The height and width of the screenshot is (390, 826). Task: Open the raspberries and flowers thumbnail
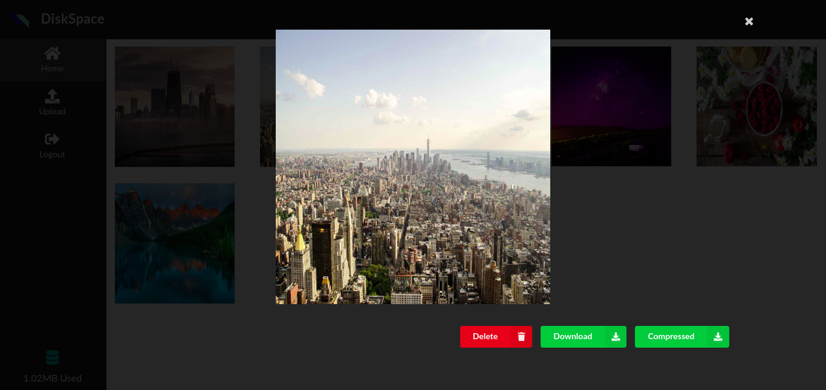(x=756, y=106)
